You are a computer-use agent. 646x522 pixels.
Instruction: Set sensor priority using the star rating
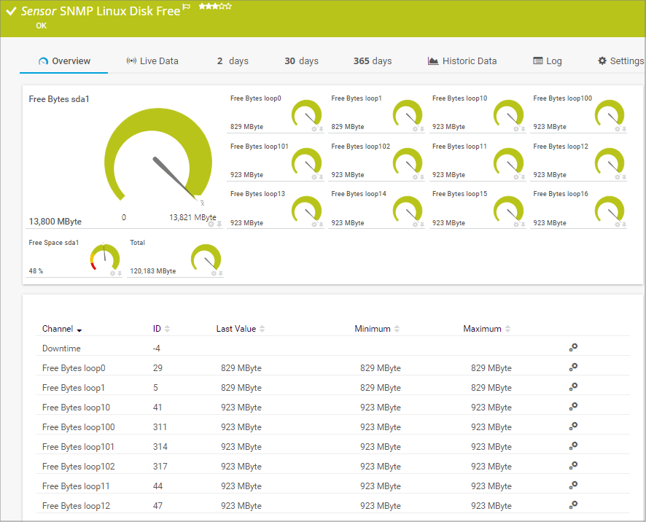(215, 7)
